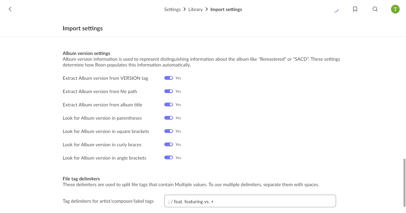Click the Import settings page heading
This screenshot has width=406, height=213.
click(83, 28)
